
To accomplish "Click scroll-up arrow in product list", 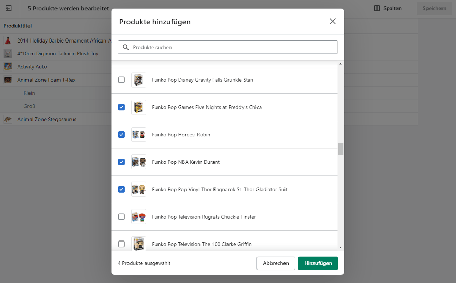I will (x=340, y=64).
